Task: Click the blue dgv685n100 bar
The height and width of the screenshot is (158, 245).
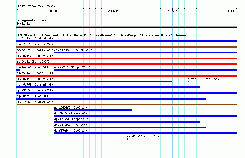Action: (111, 99)
